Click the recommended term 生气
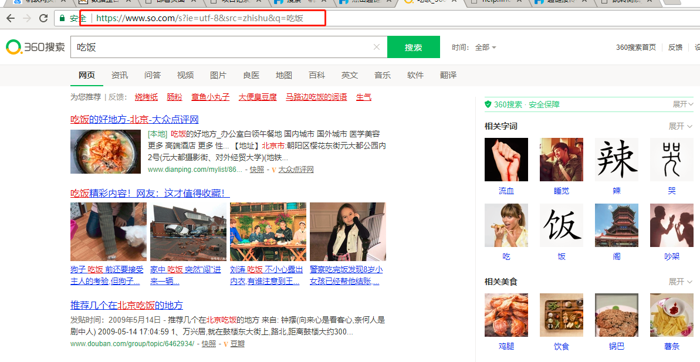 point(364,97)
